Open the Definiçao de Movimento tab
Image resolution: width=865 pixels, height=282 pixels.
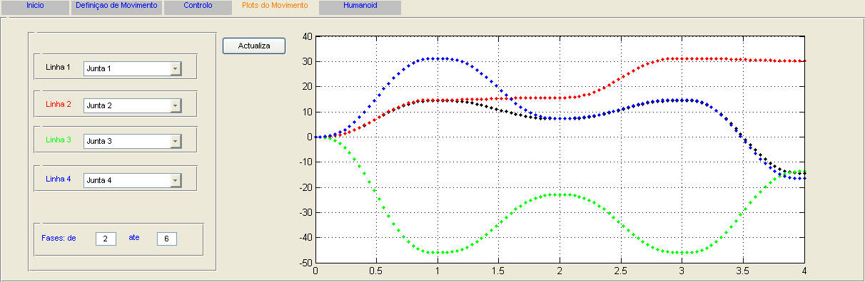click(116, 7)
